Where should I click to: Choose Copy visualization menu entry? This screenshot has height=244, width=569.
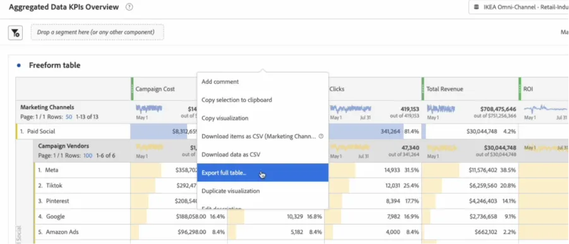point(263,118)
